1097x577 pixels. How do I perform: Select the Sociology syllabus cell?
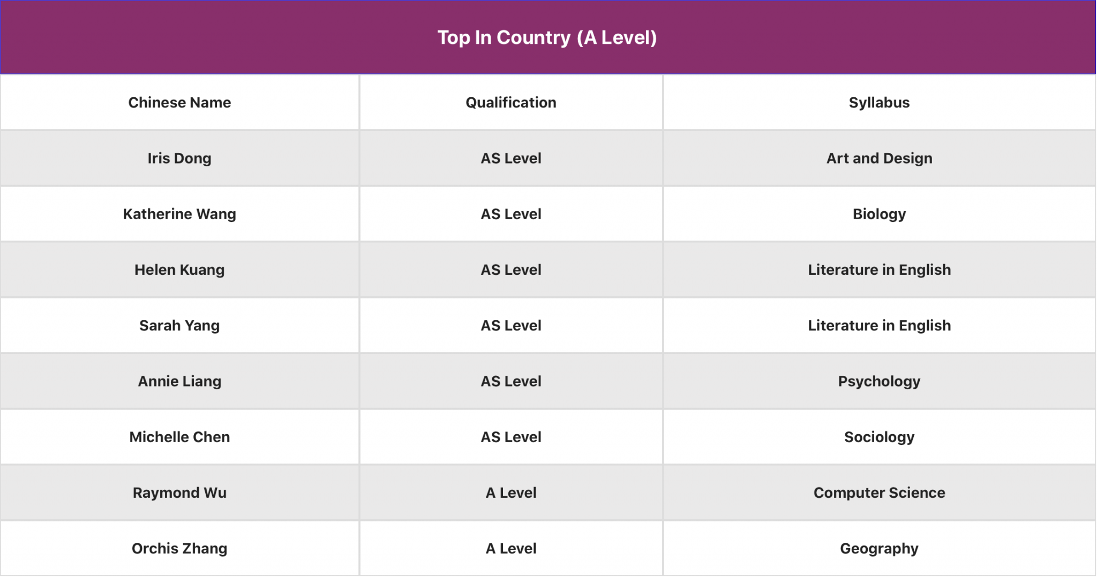[879, 437]
